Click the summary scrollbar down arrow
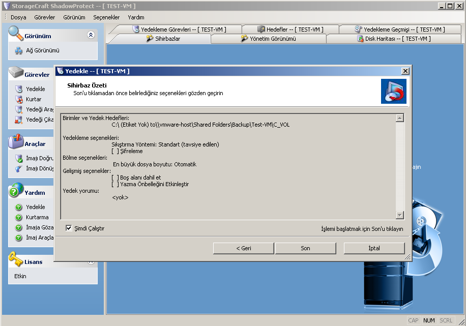 [400, 215]
